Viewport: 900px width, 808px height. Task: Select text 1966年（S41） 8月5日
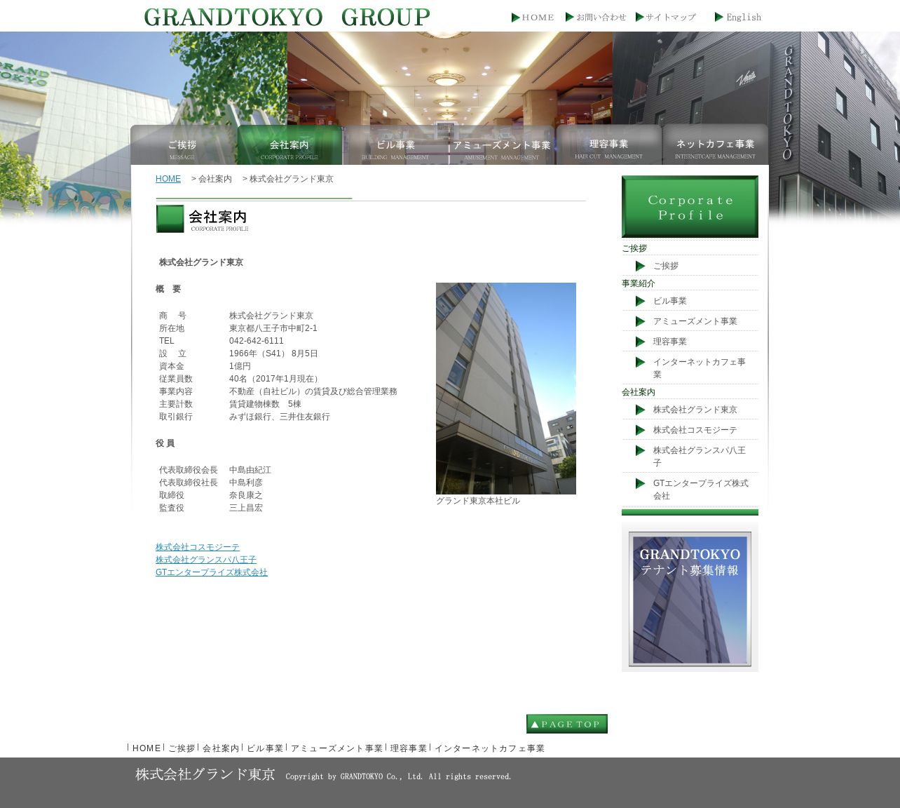[x=273, y=353]
